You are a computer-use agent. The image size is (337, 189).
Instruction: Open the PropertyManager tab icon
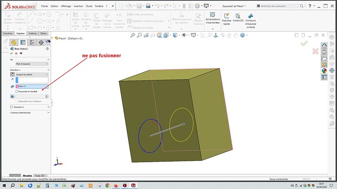click(23, 42)
